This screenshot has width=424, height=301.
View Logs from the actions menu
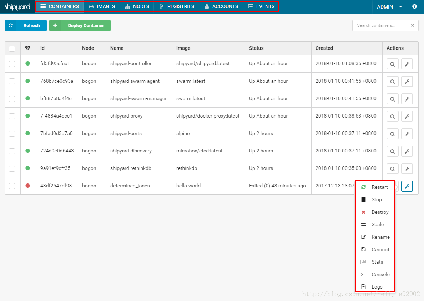tap(375, 287)
